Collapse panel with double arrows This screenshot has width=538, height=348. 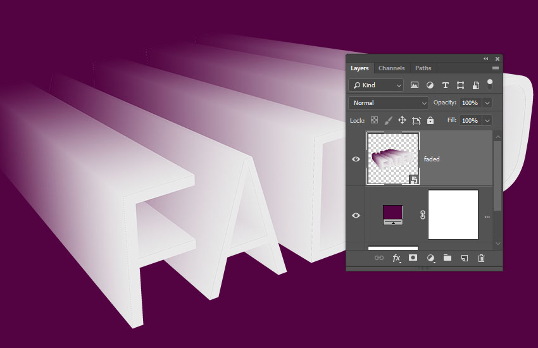pos(486,59)
